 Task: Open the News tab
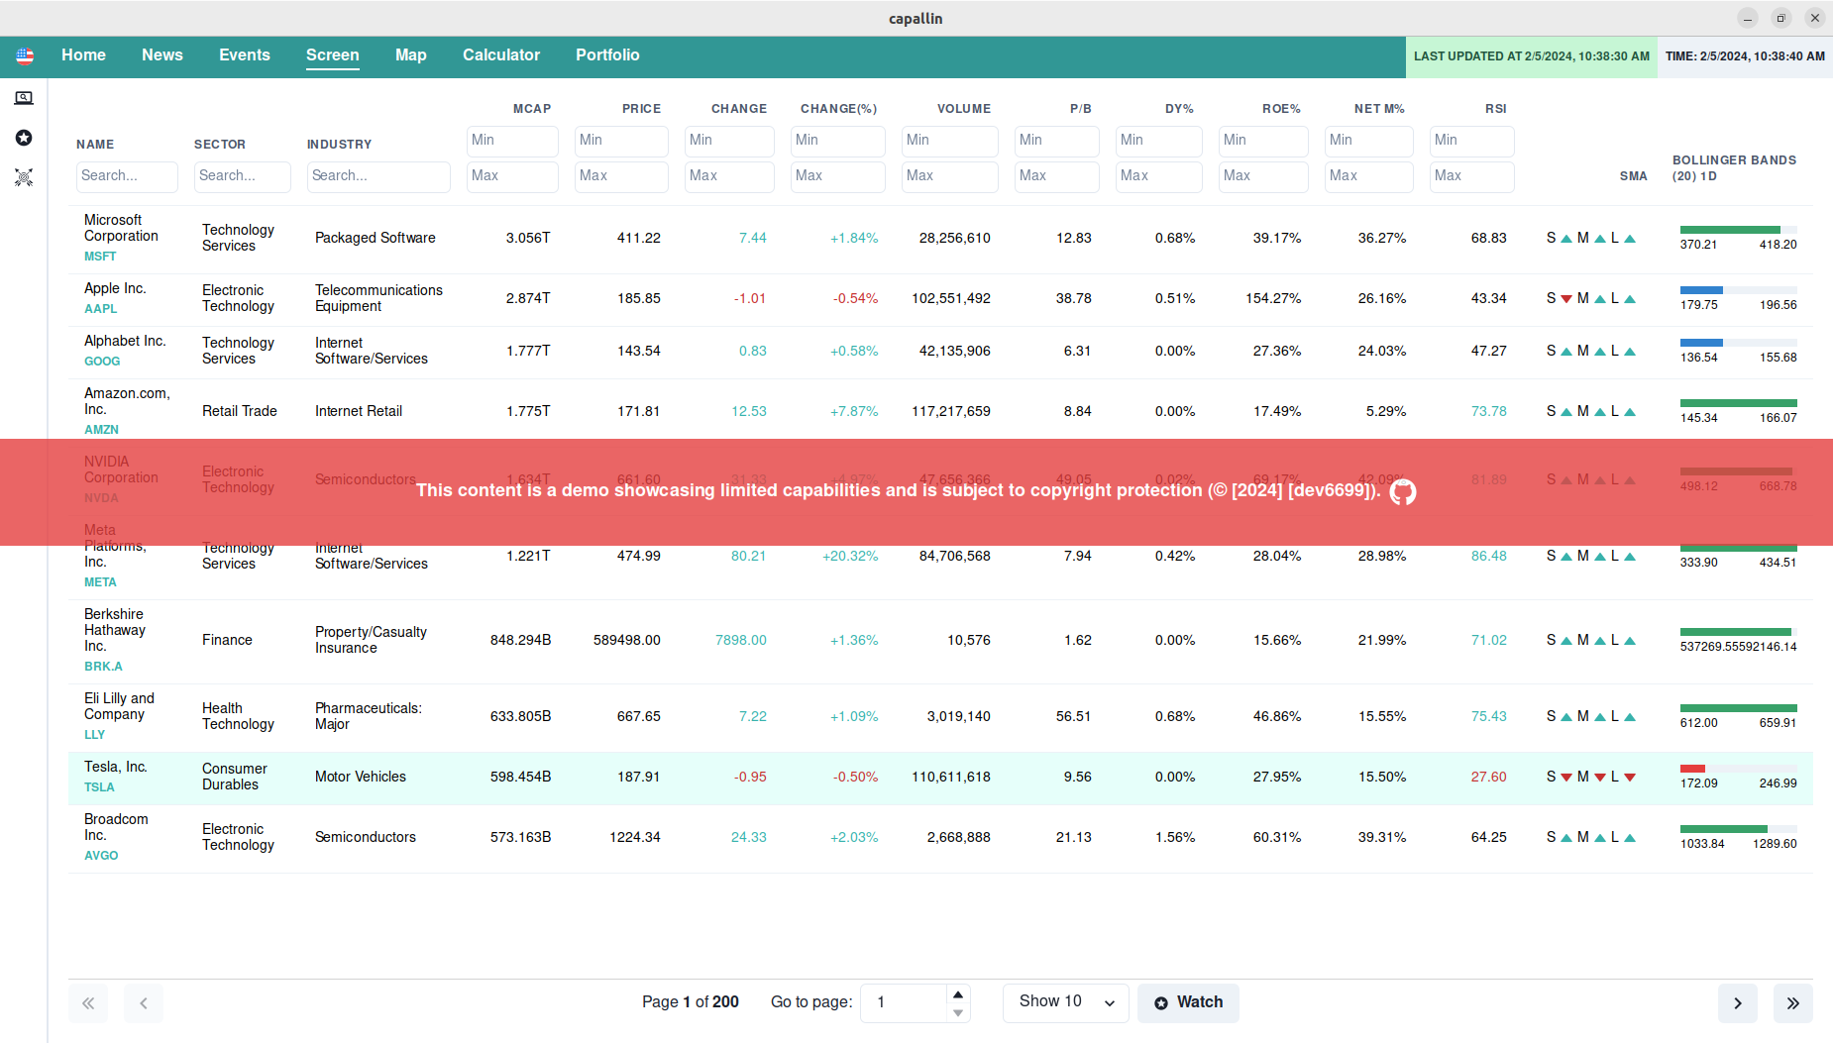[x=162, y=55]
